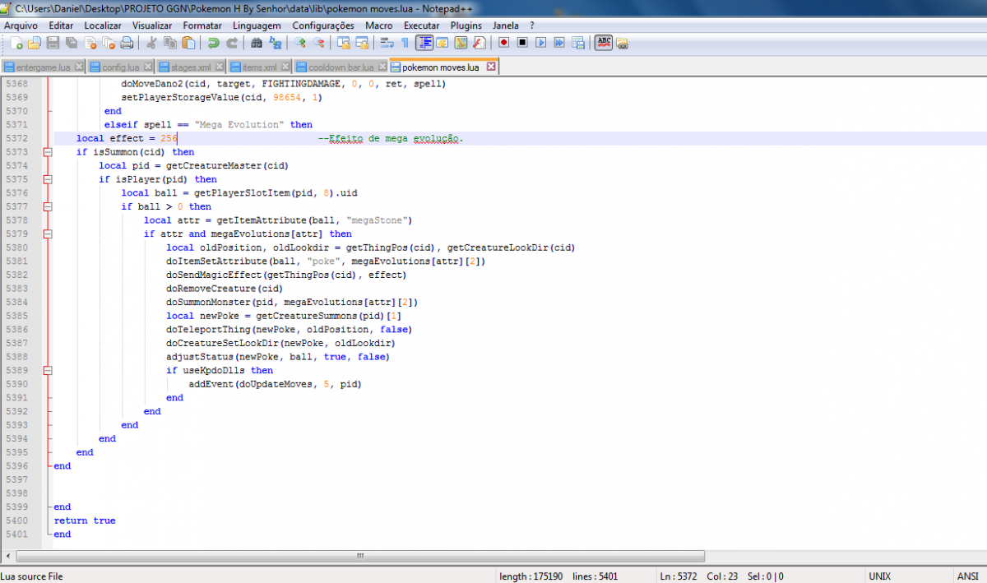Cut selection with the scissors icon

coord(151,42)
